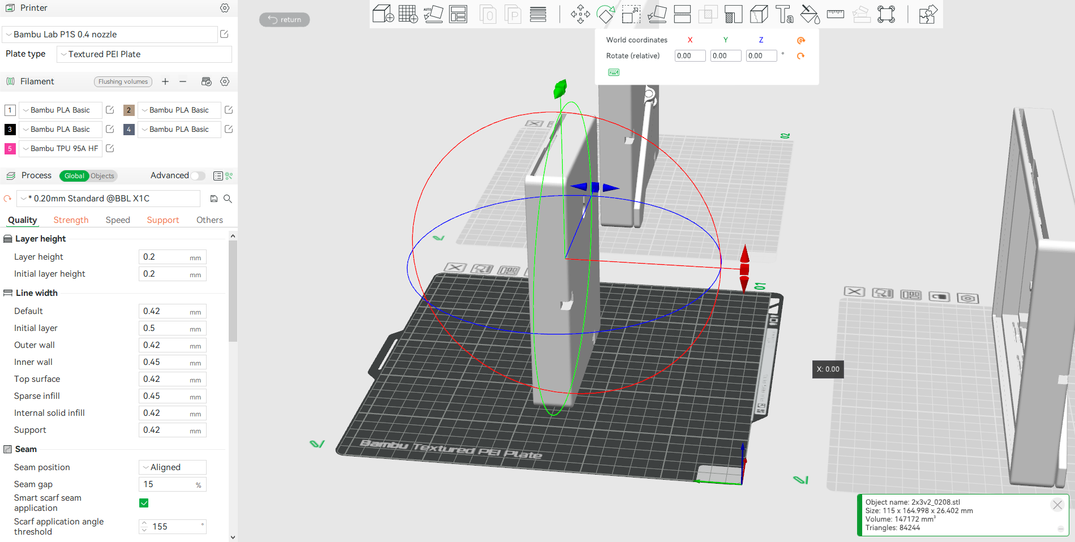1075x542 pixels.
Task: Toggle the Advanced settings switch
Action: [x=198, y=176]
